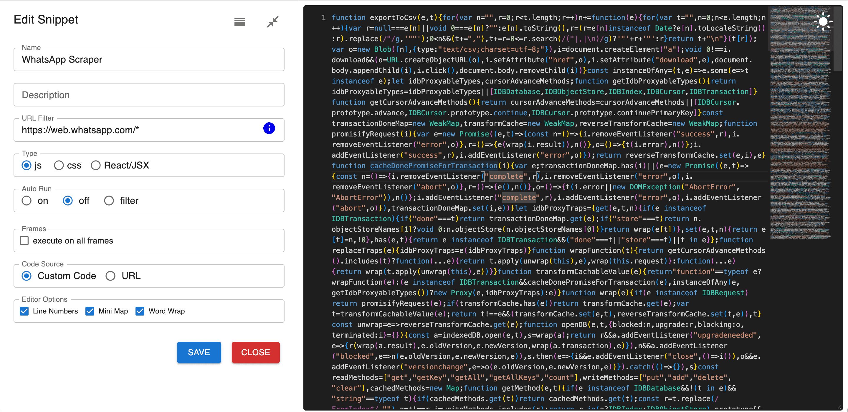This screenshot has height=412, width=848.
Task: Set Auto Run to on
Action: point(26,201)
